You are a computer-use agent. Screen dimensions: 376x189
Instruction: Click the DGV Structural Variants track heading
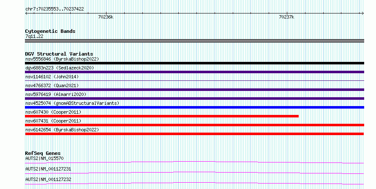pyautogui.click(x=59, y=54)
